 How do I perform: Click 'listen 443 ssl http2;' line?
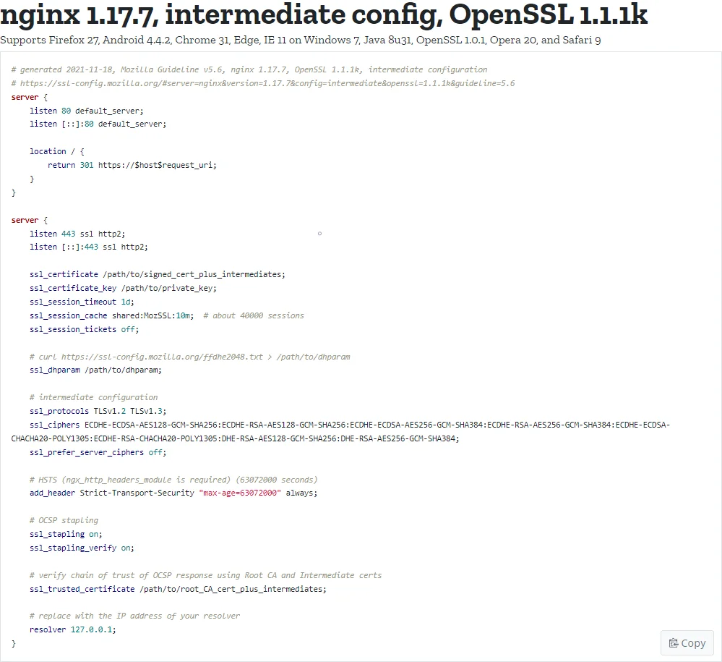coord(77,234)
